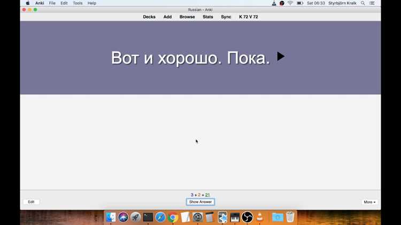Screen dimensions: 401x225
Task: Maximize Anki window with green button
Action: (x=35, y=10)
